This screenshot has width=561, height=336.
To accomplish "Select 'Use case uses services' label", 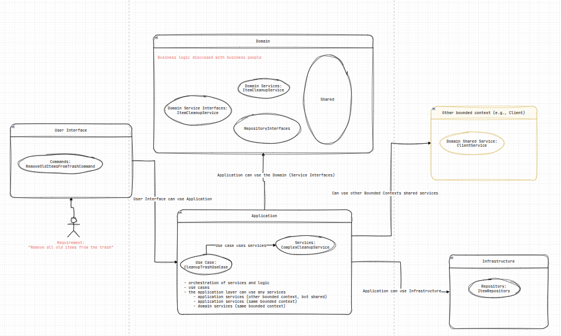I will [241, 246].
